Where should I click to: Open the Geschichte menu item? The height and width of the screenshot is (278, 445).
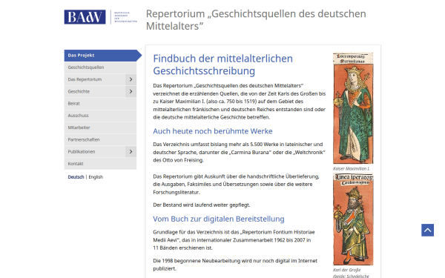click(95, 91)
